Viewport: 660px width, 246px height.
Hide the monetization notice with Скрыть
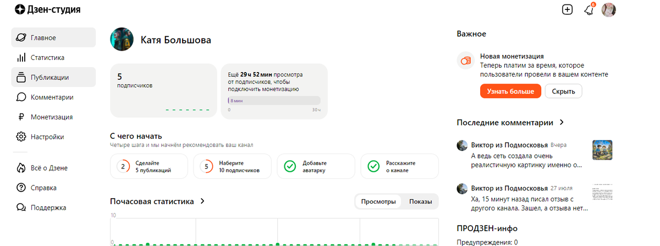point(563,91)
